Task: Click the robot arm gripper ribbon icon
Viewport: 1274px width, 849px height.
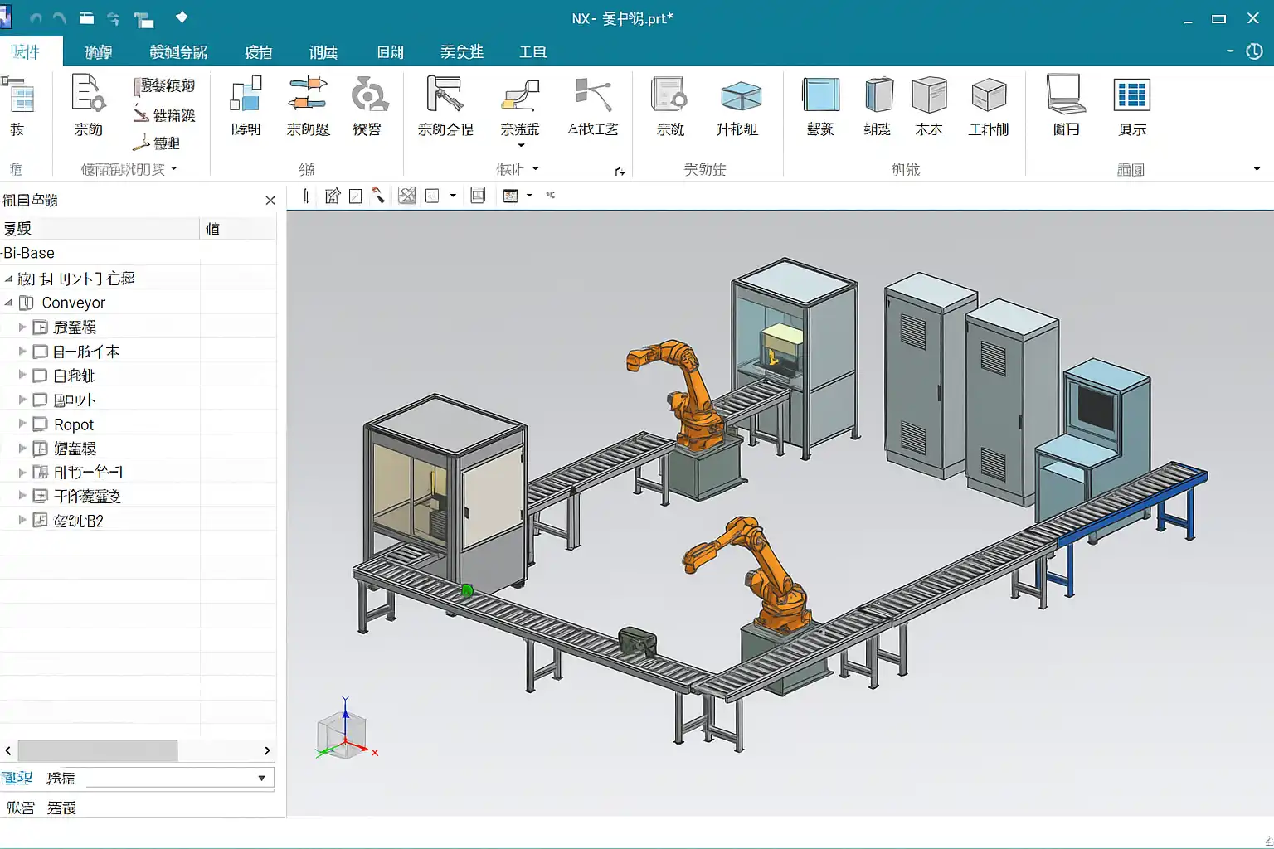Action: [x=445, y=94]
